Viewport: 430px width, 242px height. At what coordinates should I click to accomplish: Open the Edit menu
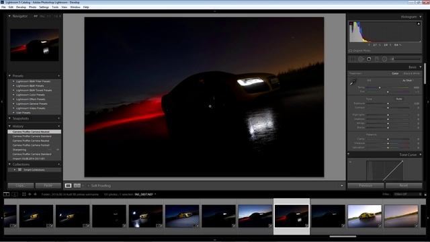click(x=11, y=7)
